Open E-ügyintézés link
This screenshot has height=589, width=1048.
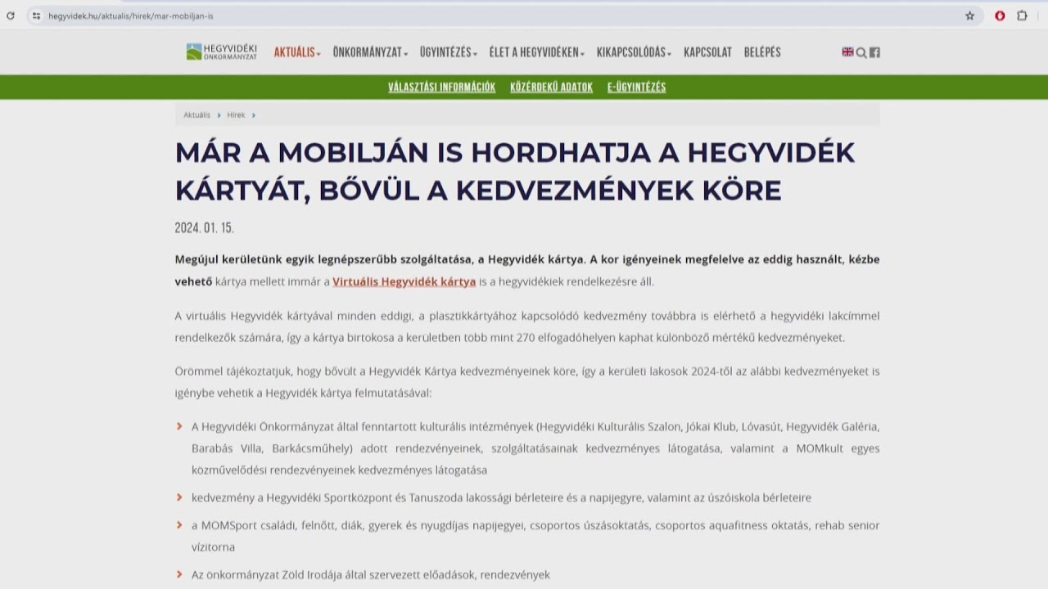636,88
